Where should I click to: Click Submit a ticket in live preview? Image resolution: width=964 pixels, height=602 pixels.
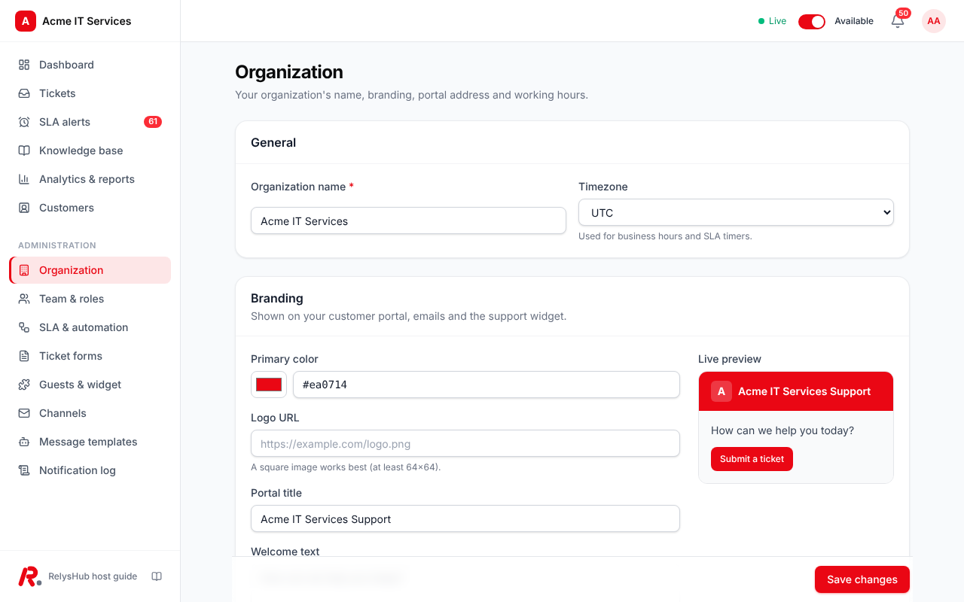tap(752, 459)
